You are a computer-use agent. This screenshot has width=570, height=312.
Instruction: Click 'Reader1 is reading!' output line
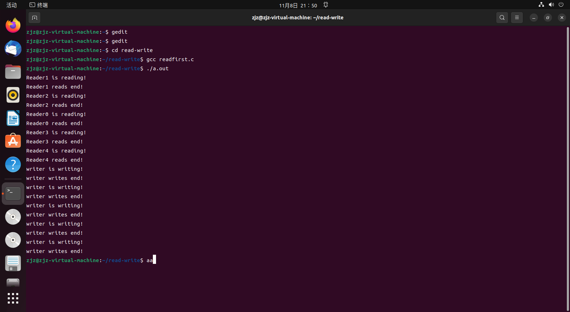coord(56,78)
